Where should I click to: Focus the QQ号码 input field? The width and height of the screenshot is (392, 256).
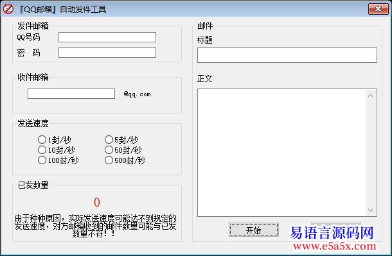click(x=107, y=37)
